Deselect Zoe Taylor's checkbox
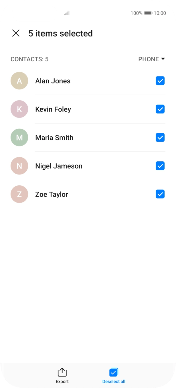176x388 pixels. [x=160, y=194]
